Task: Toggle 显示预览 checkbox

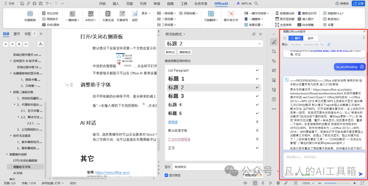Action: pyautogui.click(x=166, y=175)
